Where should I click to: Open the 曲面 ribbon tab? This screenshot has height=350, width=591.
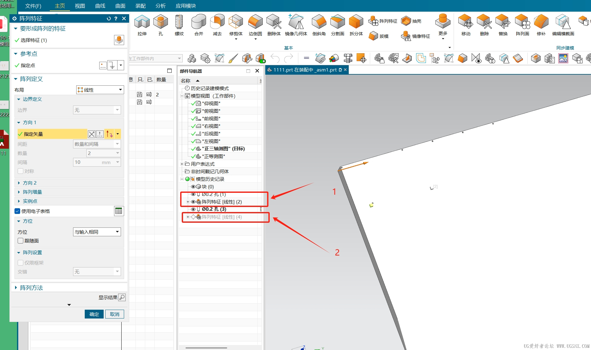(120, 6)
